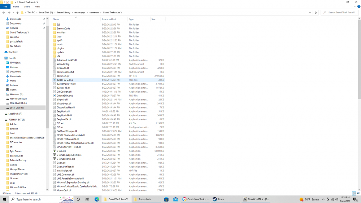The height and width of the screenshot is (203, 361).
Task: Select Music in the navigation pane
Action: click(x=13, y=81)
